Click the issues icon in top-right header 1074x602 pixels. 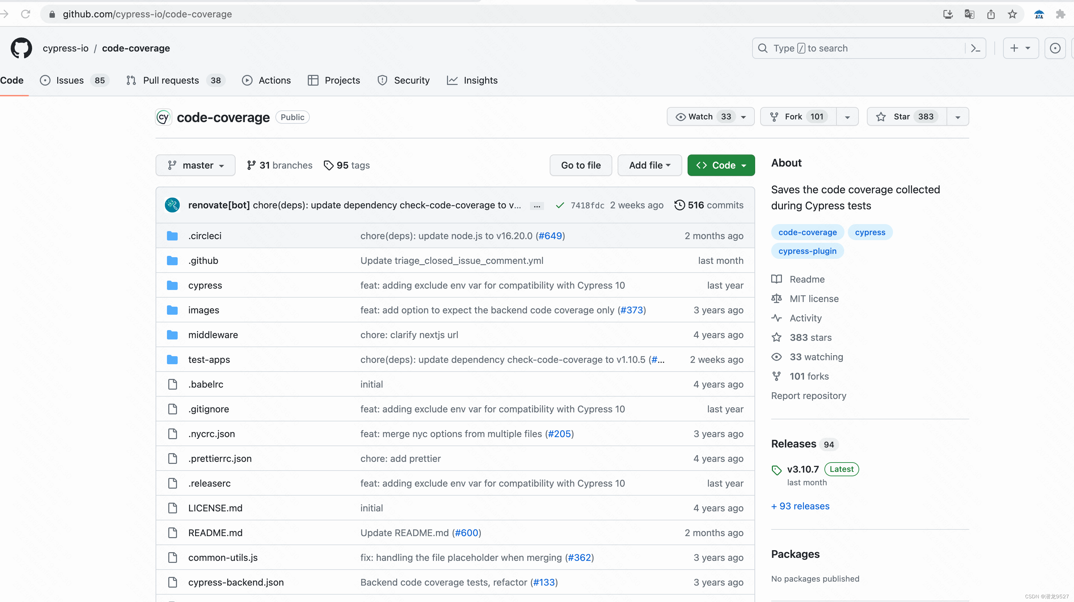coord(1055,48)
